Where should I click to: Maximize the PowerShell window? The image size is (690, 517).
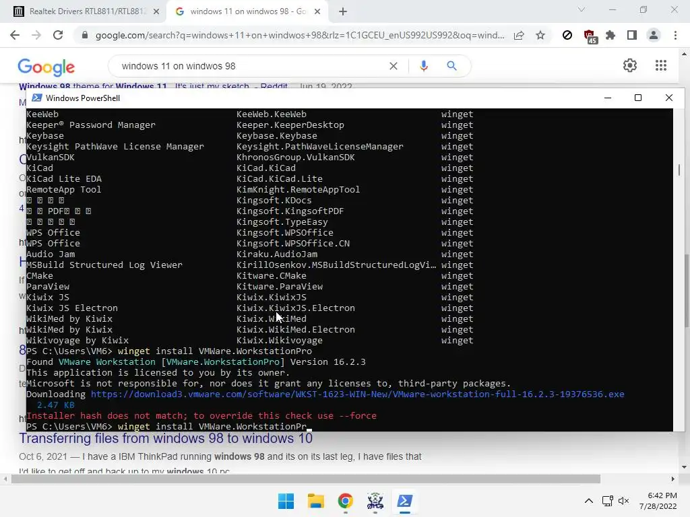tap(638, 98)
